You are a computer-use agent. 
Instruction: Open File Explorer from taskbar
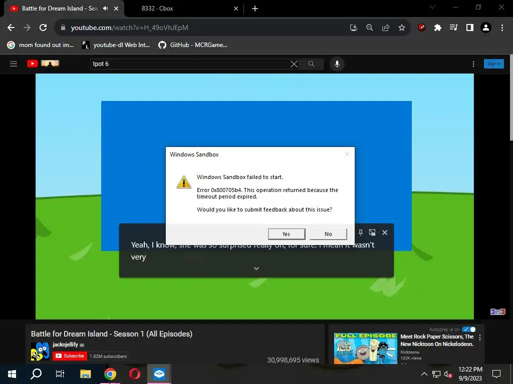85,374
